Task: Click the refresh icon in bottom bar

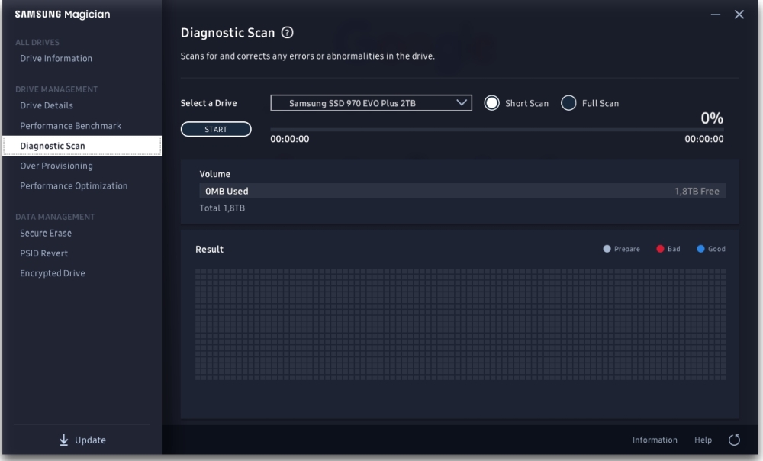Action: [x=735, y=440]
